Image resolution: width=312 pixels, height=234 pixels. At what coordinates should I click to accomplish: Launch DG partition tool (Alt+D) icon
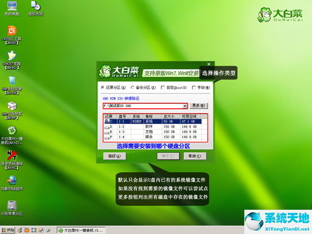(12, 35)
